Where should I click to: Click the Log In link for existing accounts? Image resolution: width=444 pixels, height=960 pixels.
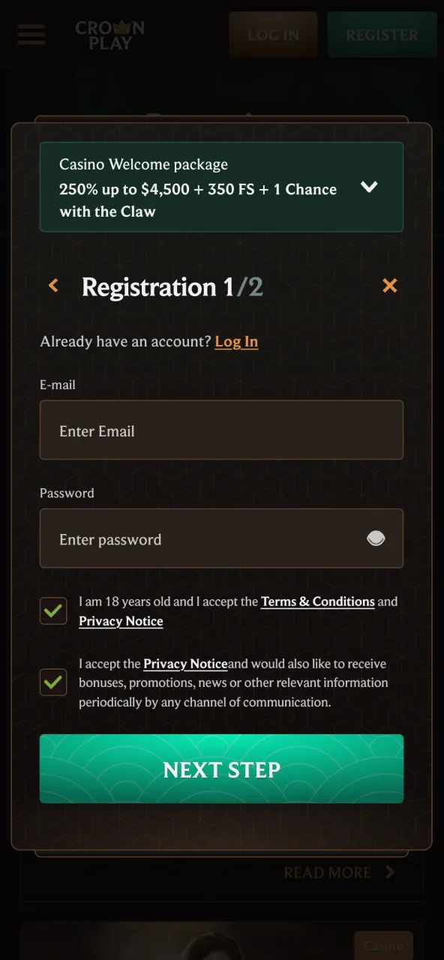point(236,341)
